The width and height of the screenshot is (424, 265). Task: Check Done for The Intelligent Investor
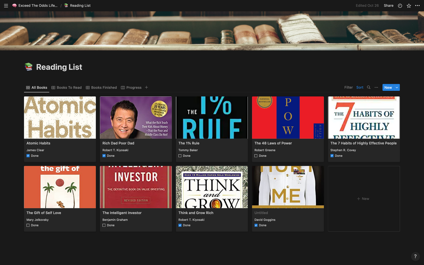point(104,225)
